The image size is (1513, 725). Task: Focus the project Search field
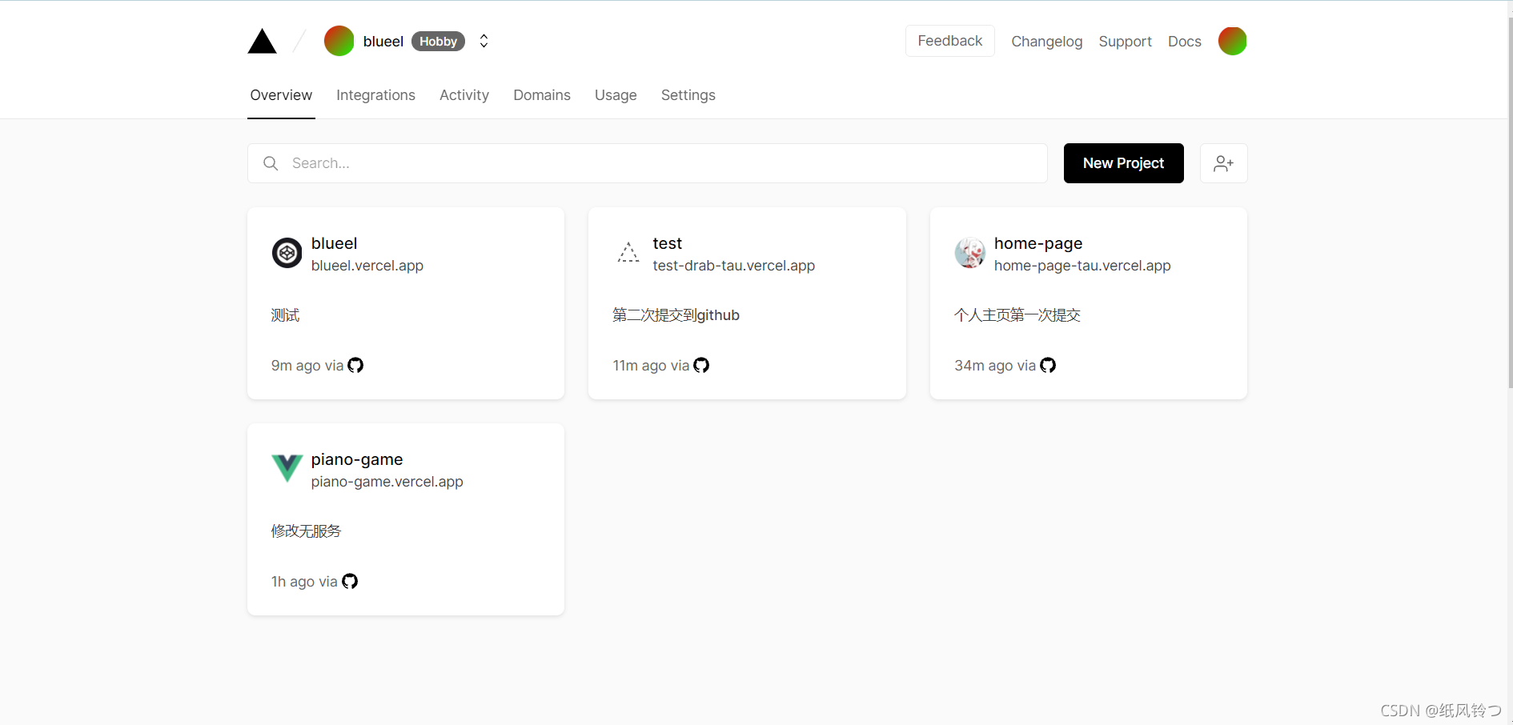click(647, 163)
